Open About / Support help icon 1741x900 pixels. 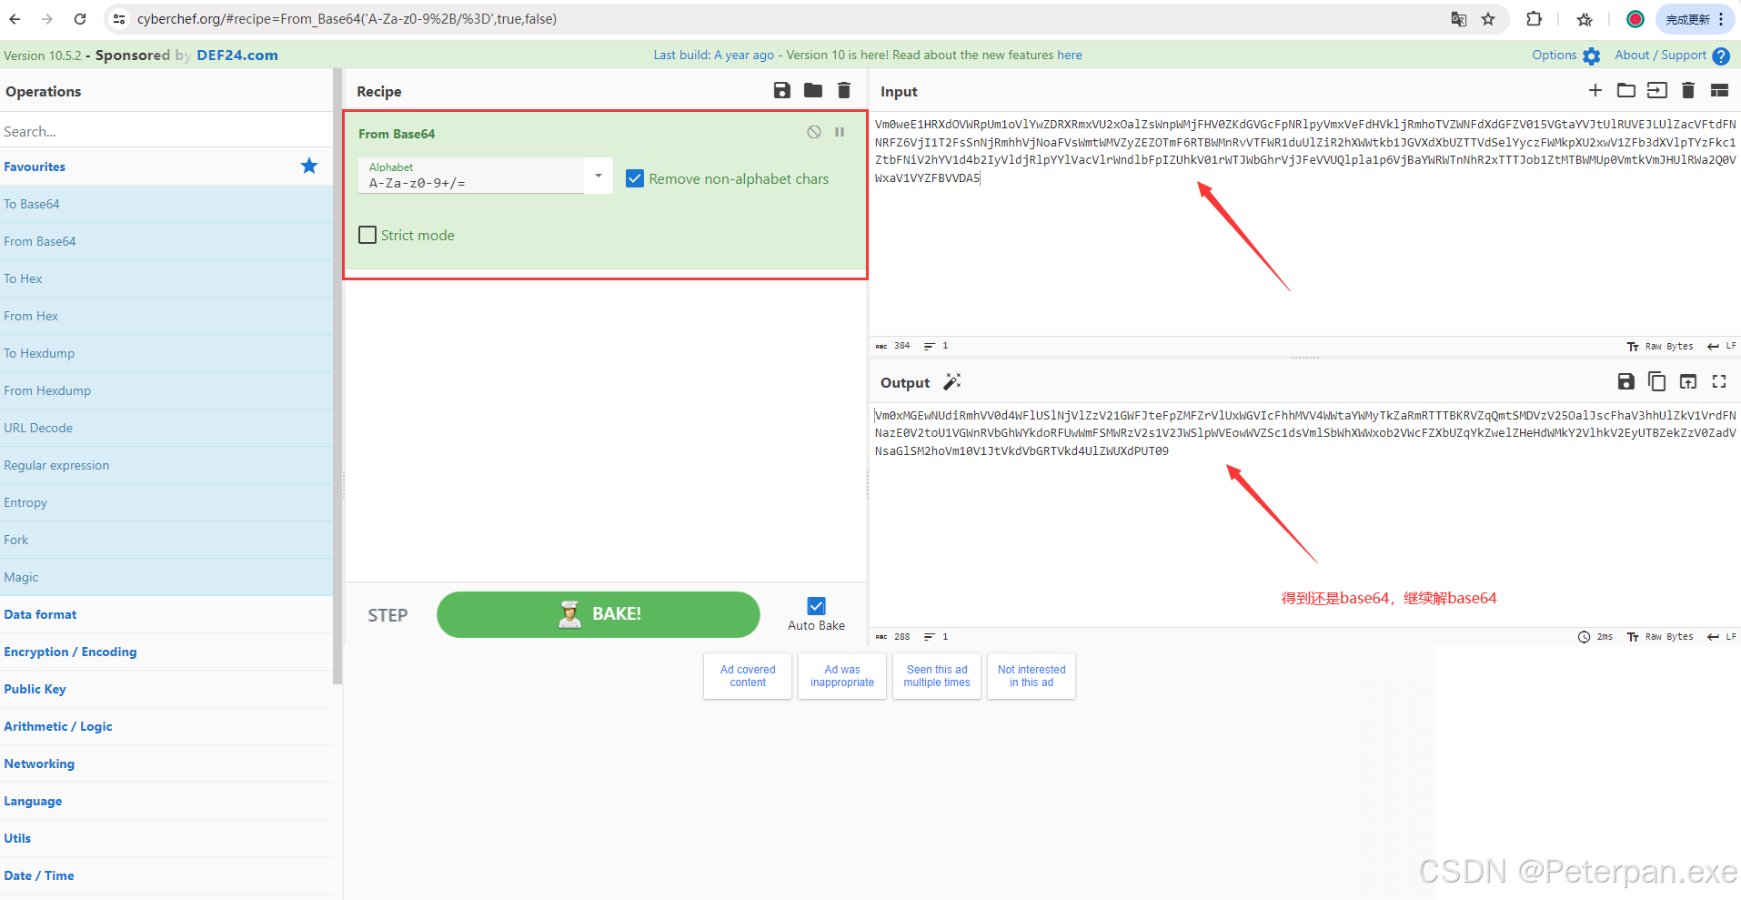pos(1721,56)
